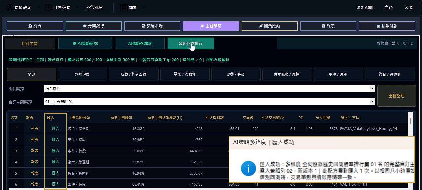Click the 自動交易 clock icon

(x=48, y=7)
